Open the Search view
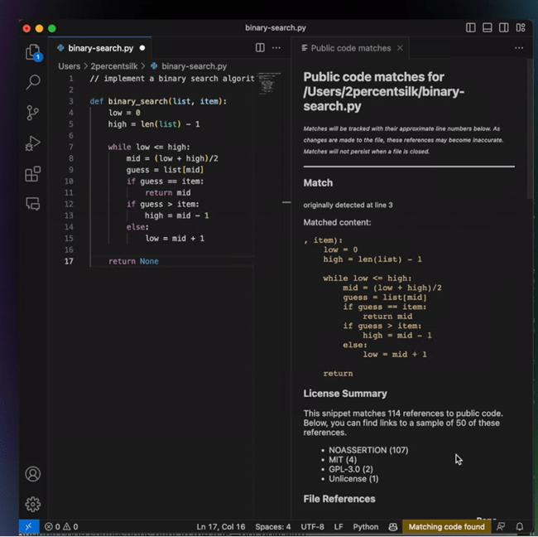The height and width of the screenshot is (537, 538). (x=33, y=82)
